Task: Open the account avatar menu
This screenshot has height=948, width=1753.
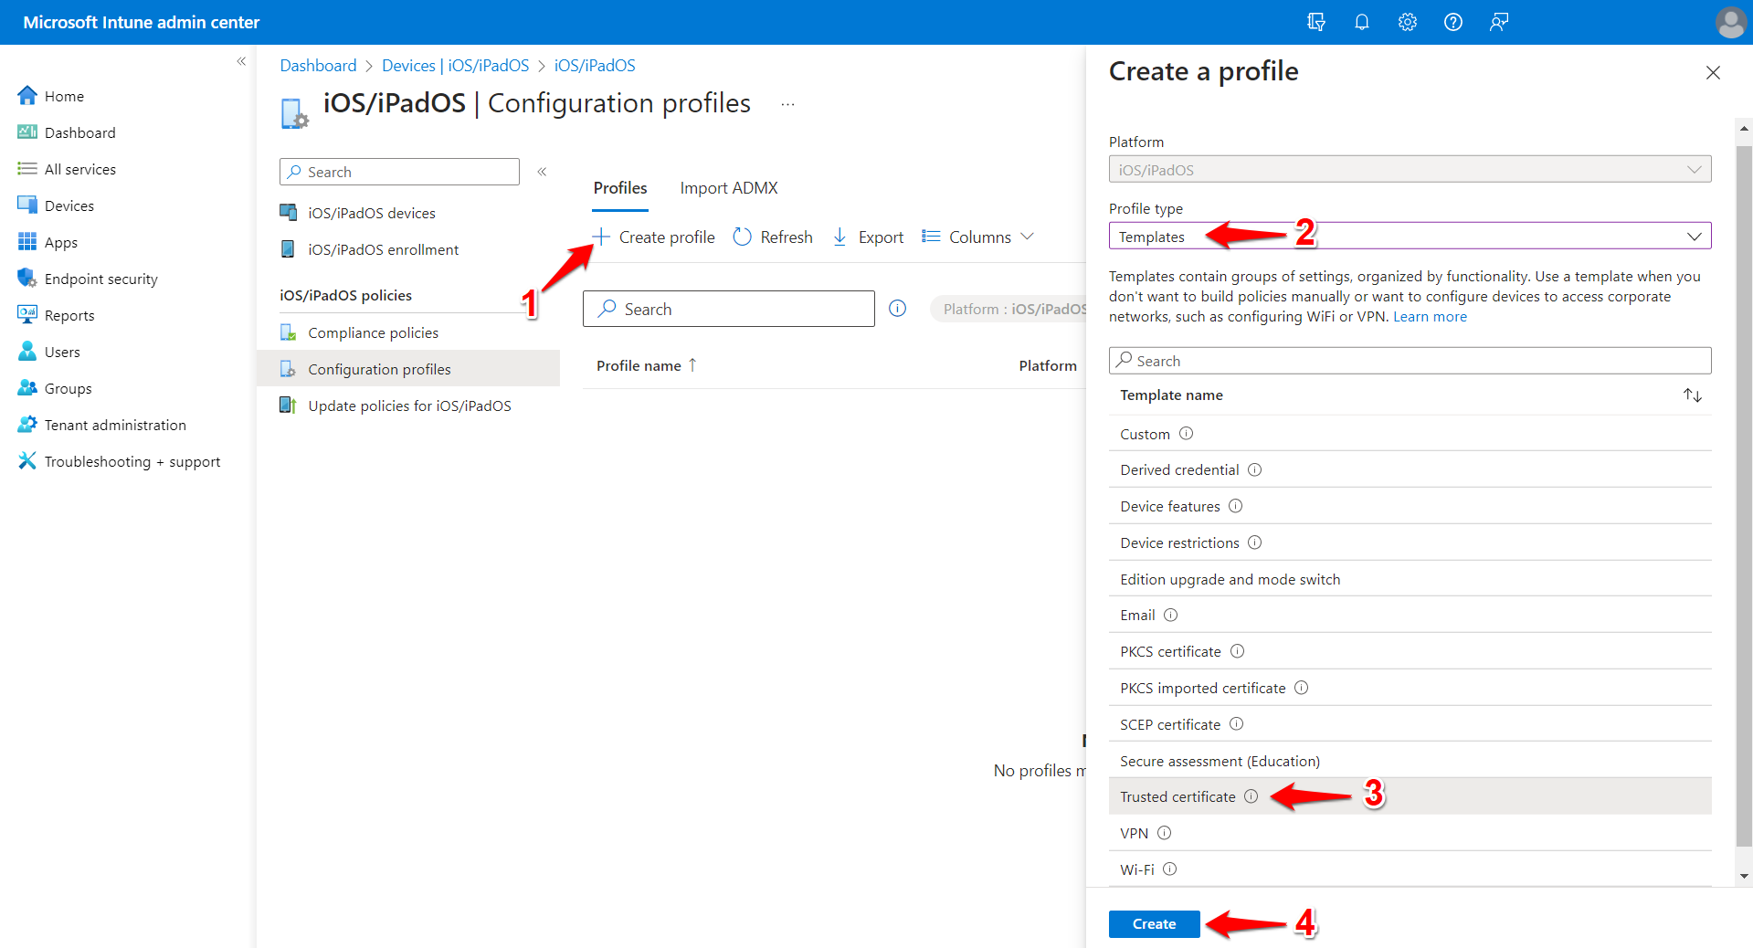Action: click(1730, 22)
